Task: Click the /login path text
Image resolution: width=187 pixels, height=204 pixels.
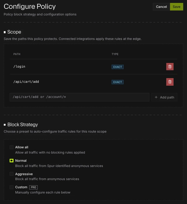Action: (19, 67)
